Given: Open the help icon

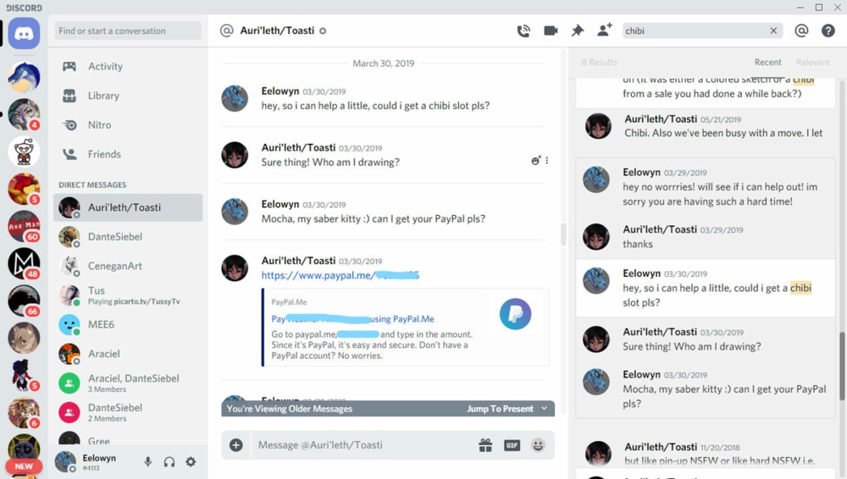Looking at the screenshot, I should [x=828, y=30].
